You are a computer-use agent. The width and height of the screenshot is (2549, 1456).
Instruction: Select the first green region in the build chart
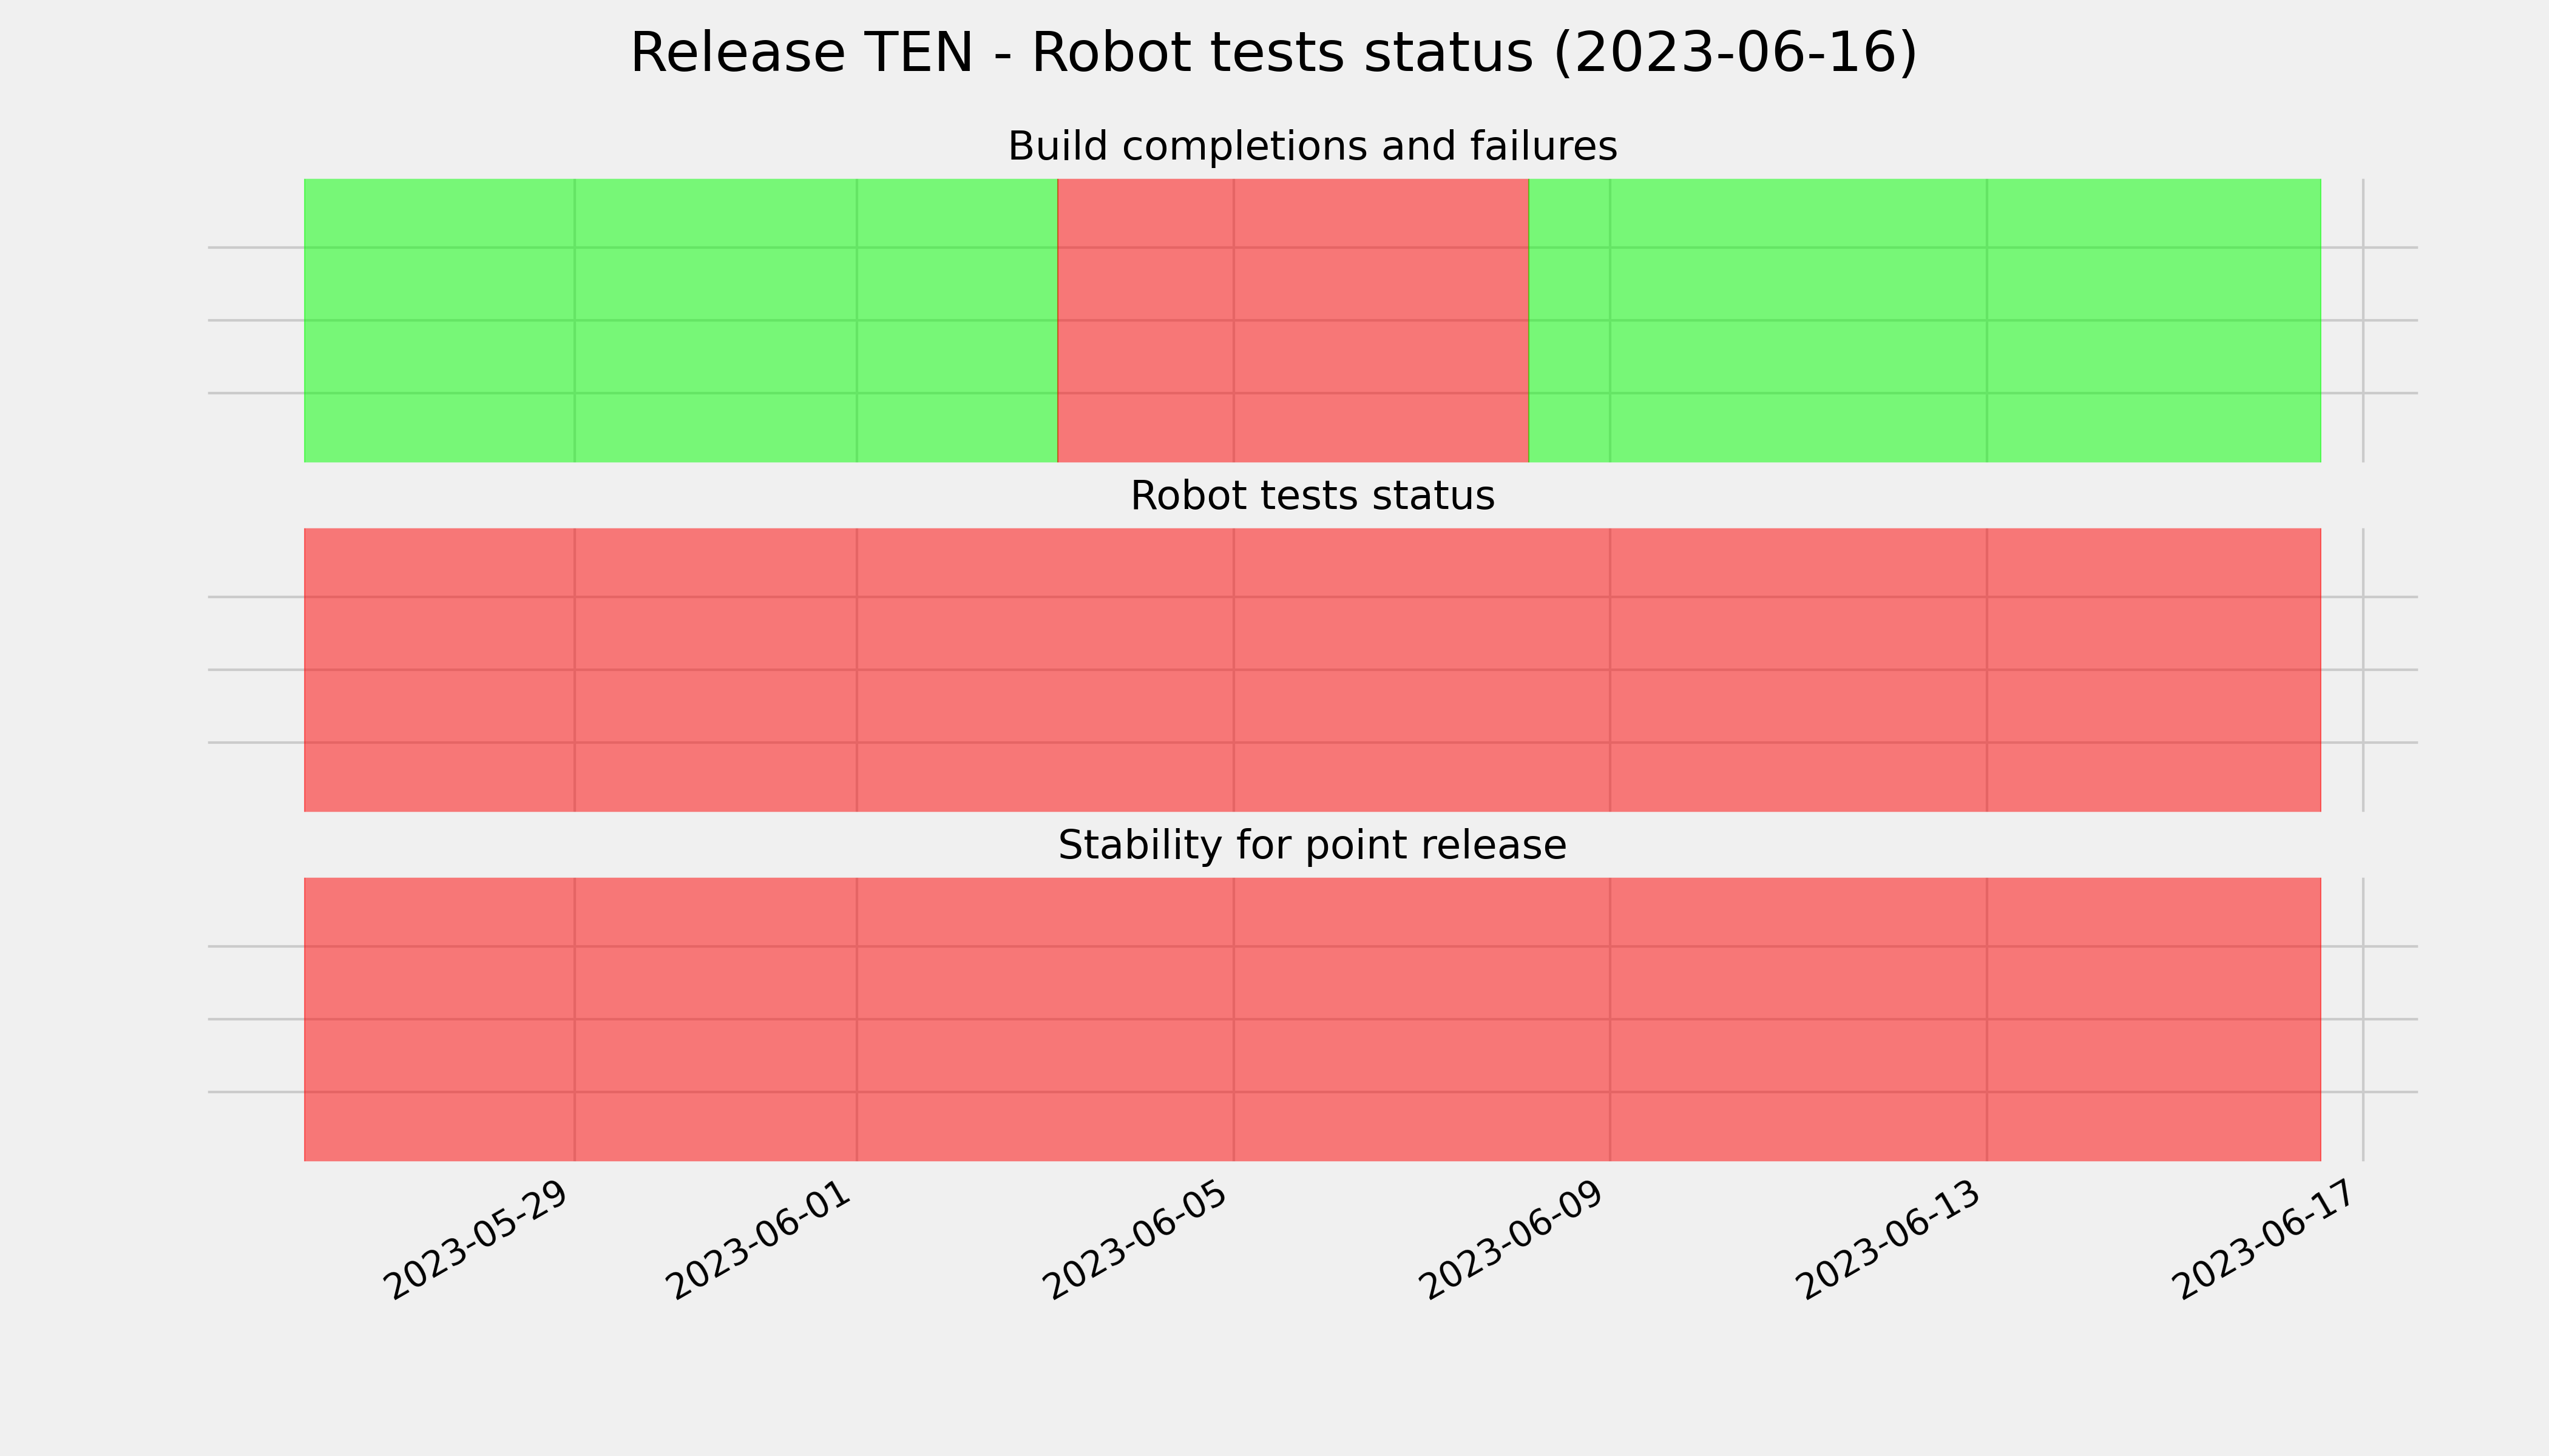tap(680, 320)
